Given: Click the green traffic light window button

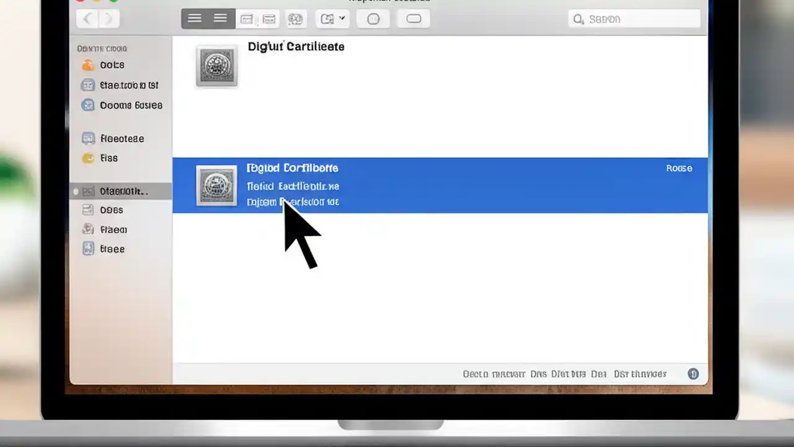Looking at the screenshot, I should (x=115, y=2).
